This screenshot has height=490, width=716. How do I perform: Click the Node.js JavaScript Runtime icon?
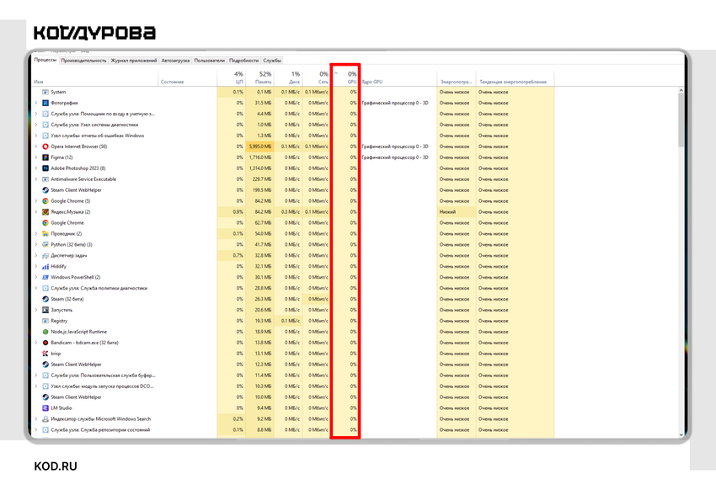[x=45, y=332]
